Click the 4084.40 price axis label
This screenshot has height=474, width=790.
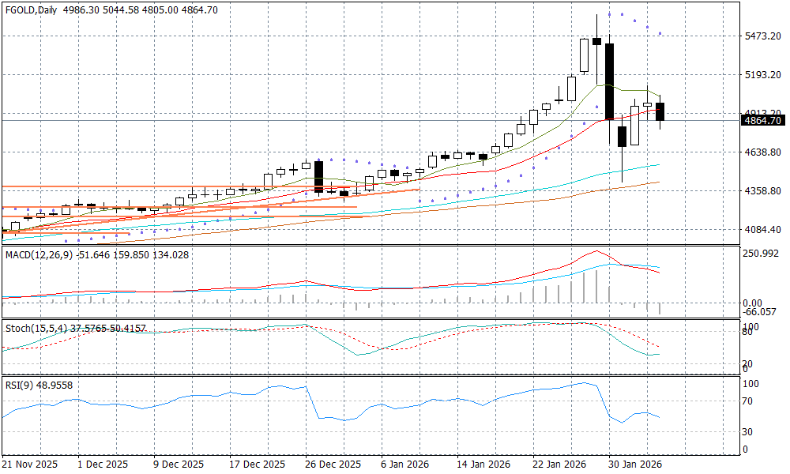click(x=762, y=230)
